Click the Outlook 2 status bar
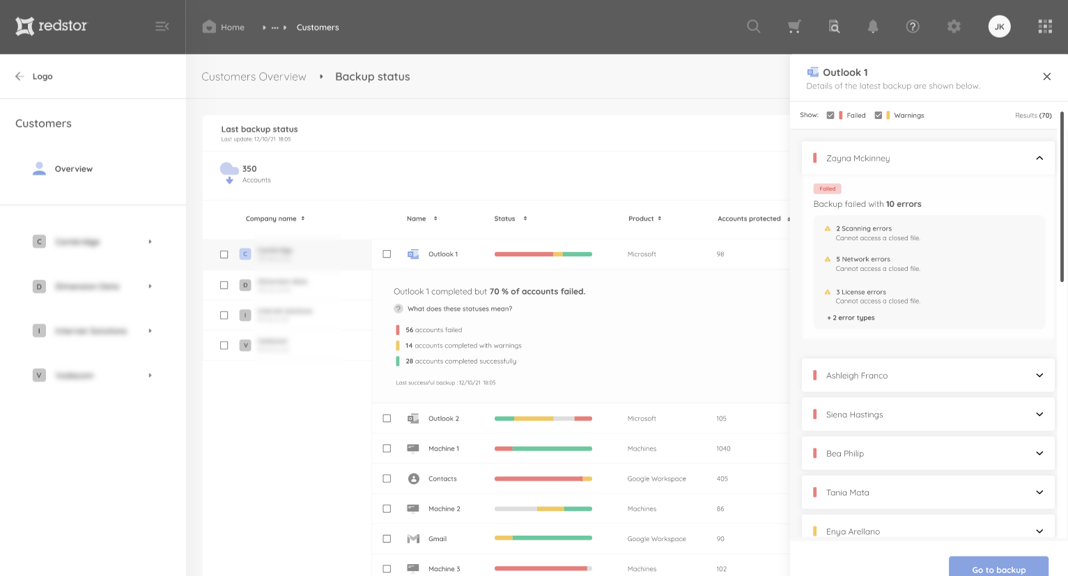The width and height of the screenshot is (1068, 576). point(543,419)
